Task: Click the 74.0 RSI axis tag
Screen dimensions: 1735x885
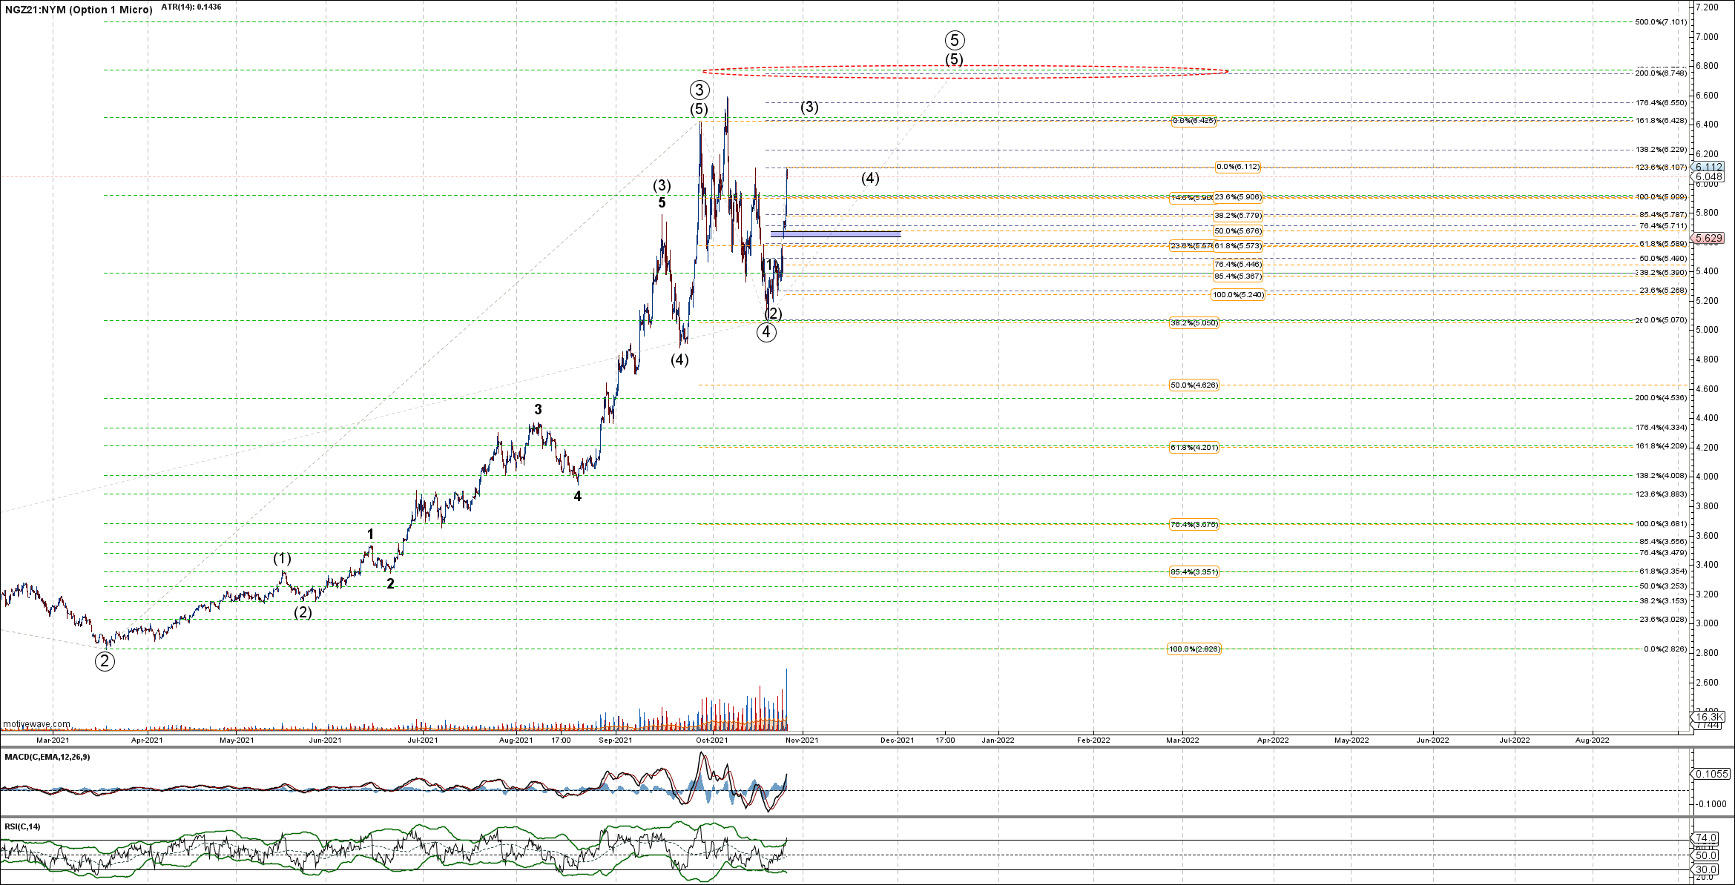Action: [x=1707, y=838]
